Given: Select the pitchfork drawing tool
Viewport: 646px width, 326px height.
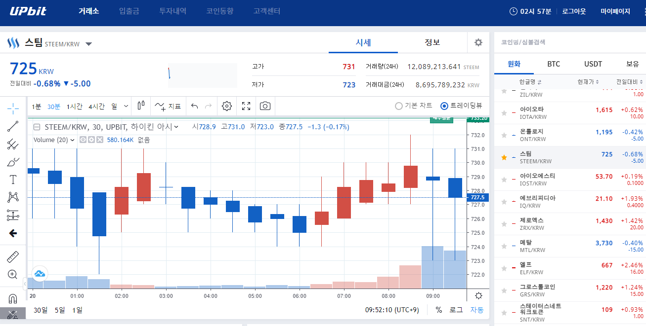Looking at the screenshot, I should [13, 144].
